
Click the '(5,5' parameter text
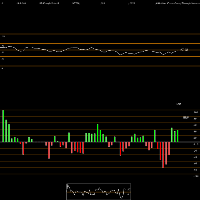[x=103, y=3]
